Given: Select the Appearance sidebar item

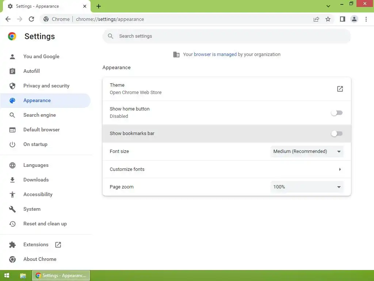Looking at the screenshot, I should [45, 101].
